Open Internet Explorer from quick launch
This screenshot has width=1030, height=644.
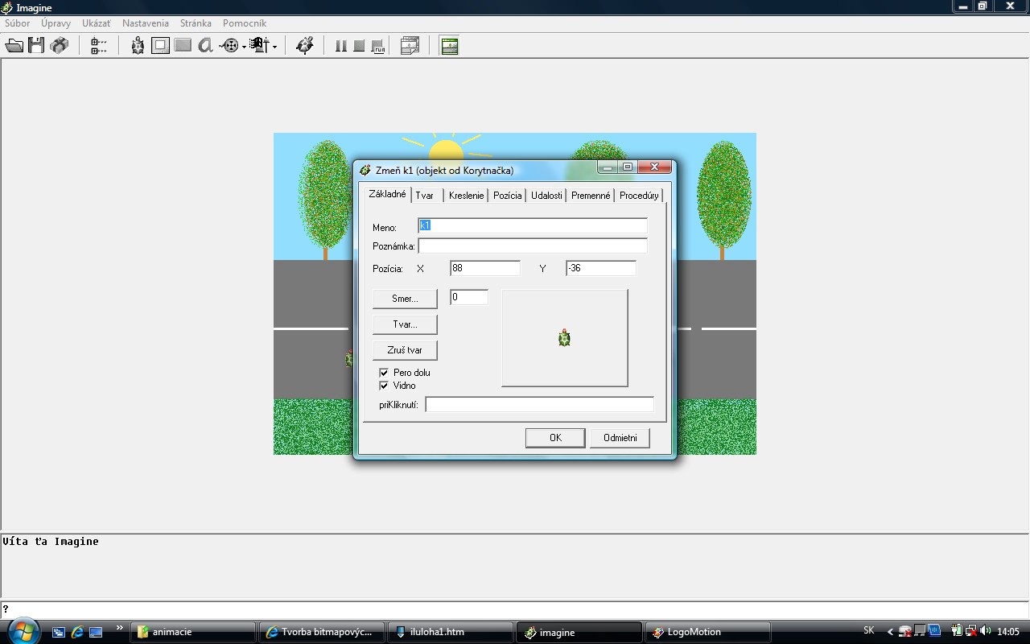tap(77, 632)
